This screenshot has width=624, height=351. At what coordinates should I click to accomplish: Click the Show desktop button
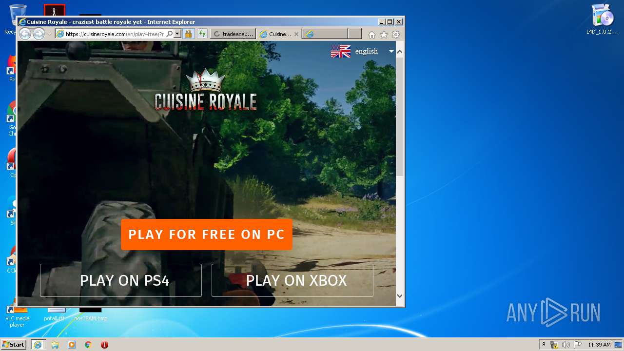(x=619, y=345)
